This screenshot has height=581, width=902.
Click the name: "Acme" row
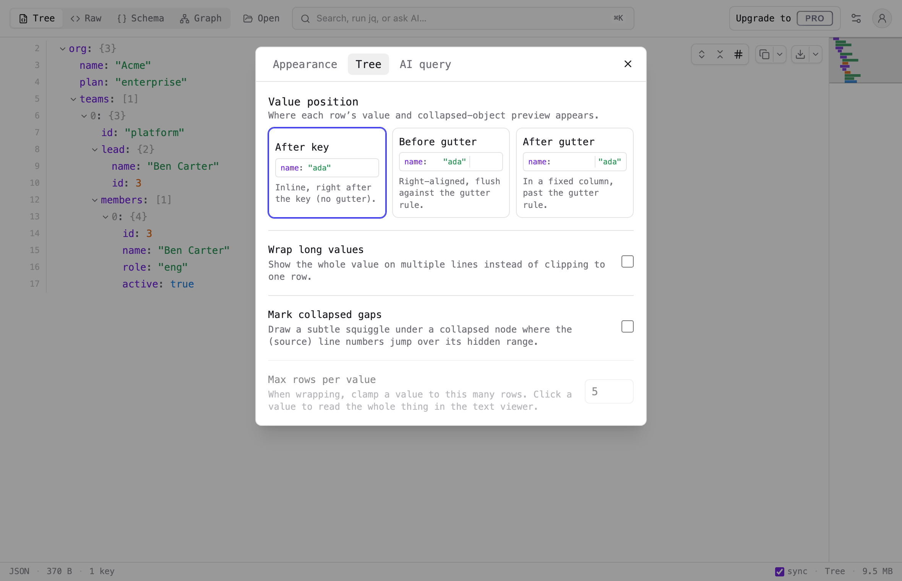[x=115, y=65]
